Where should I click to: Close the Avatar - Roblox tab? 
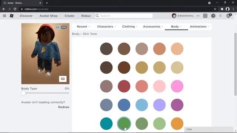[x=40, y=3]
